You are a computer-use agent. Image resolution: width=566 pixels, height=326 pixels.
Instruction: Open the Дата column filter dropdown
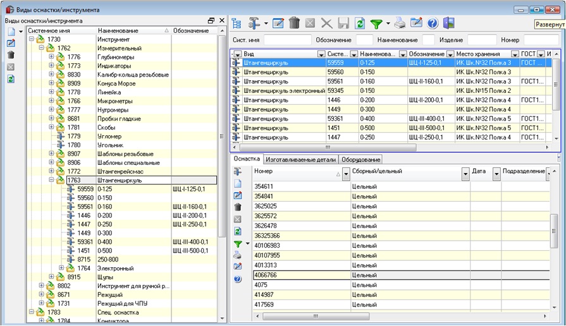click(x=496, y=174)
